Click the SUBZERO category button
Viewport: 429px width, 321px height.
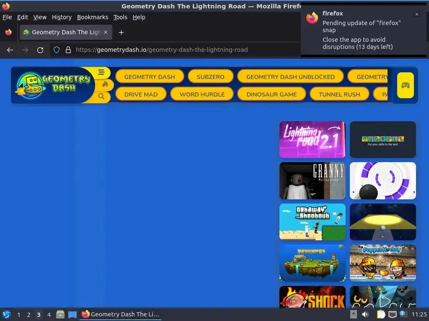(210, 77)
